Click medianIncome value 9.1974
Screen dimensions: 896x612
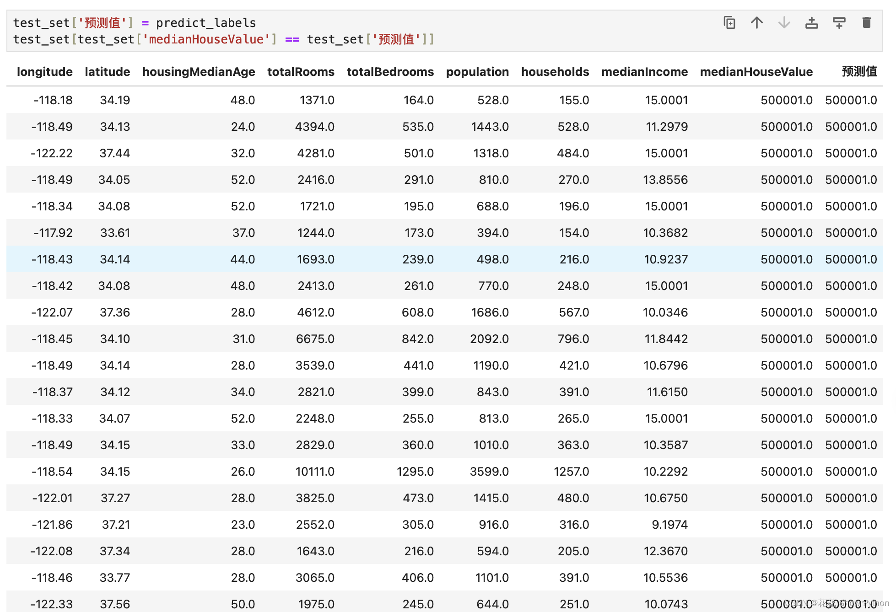click(669, 525)
